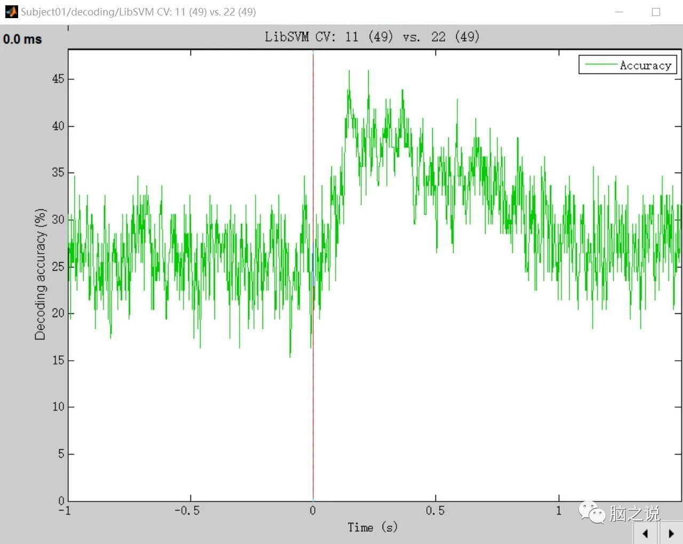Select the red time cursor line

[313, 275]
